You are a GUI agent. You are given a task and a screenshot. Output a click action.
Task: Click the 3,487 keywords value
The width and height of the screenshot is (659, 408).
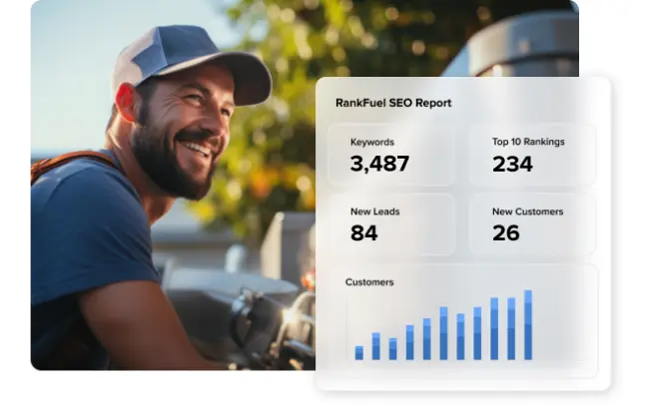point(379,164)
